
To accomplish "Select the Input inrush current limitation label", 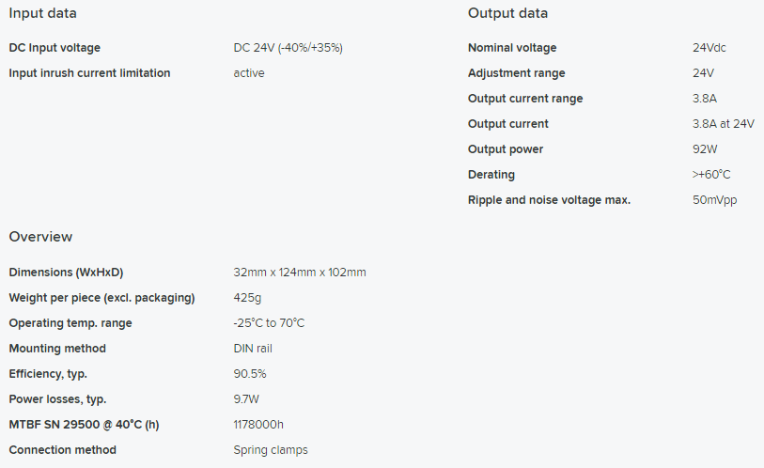I will (89, 73).
